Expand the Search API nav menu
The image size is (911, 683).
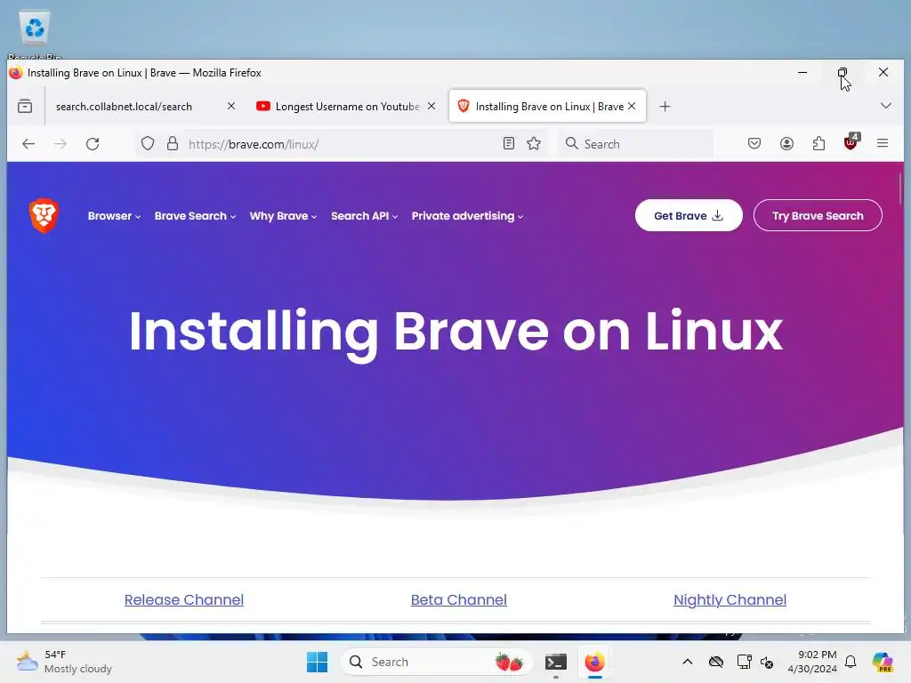364,216
